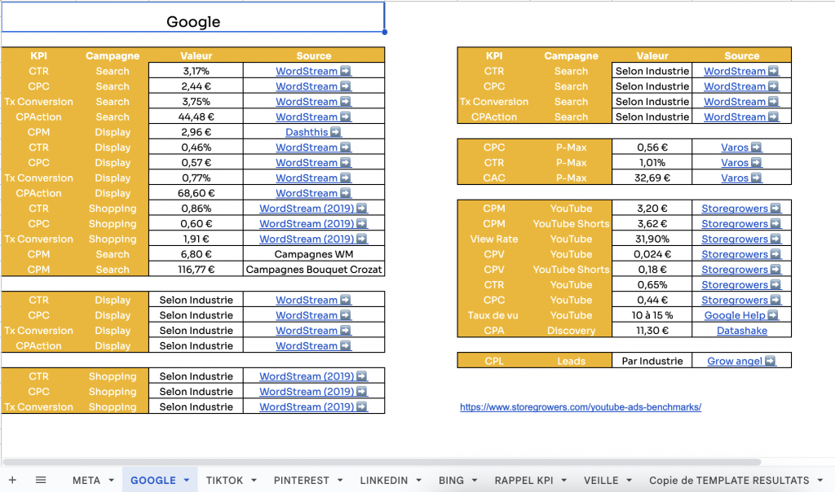835x492 pixels.
Task: Switch to the LINKEDIN sheet tab
Action: (383, 481)
